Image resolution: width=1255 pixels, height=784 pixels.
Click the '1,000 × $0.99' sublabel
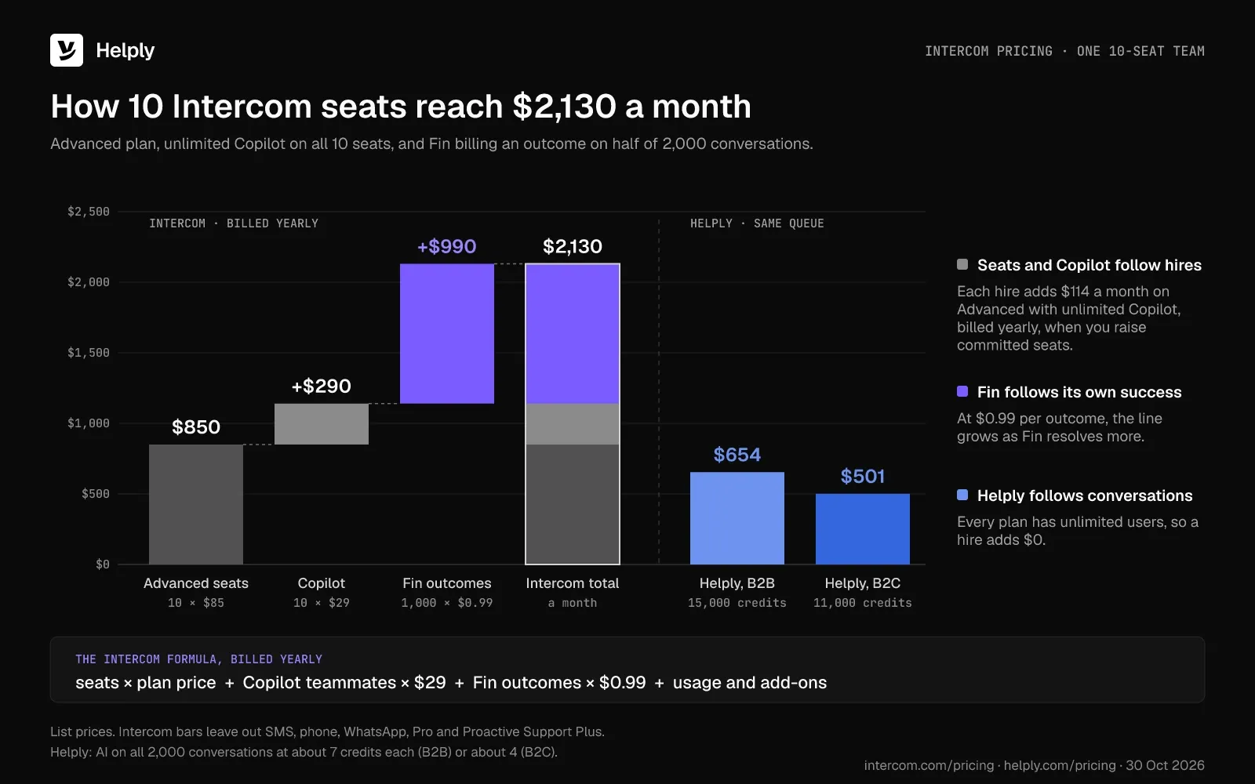pyautogui.click(x=447, y=603)
